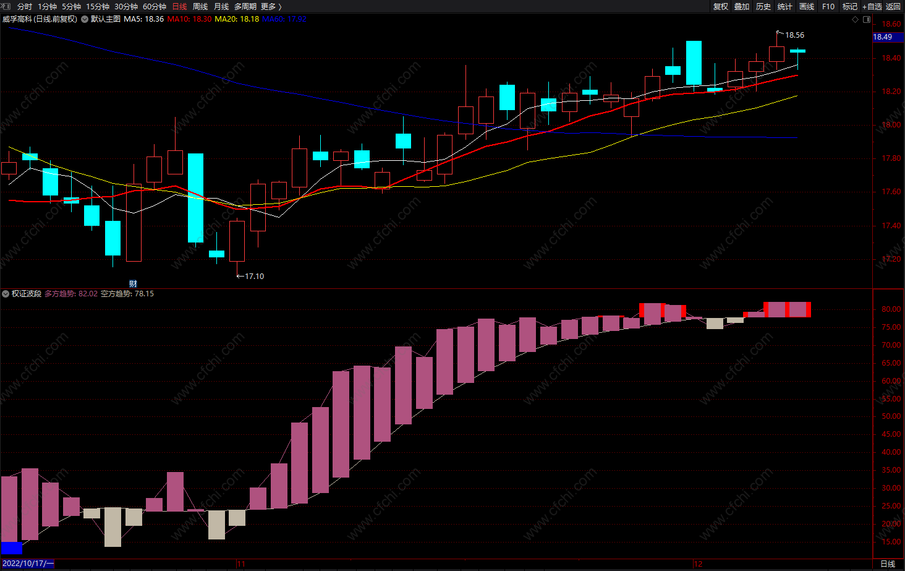
Task: Activate the 画线 drawing tool button
Action: (x=807, y=6)
